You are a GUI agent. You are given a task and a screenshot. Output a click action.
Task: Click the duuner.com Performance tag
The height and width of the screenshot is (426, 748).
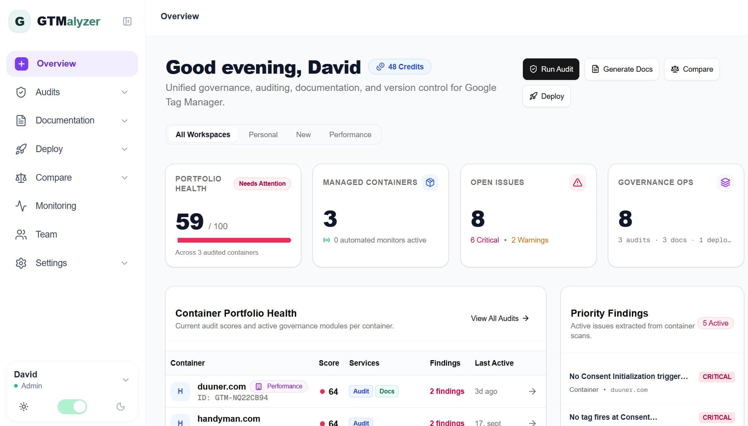279,386
